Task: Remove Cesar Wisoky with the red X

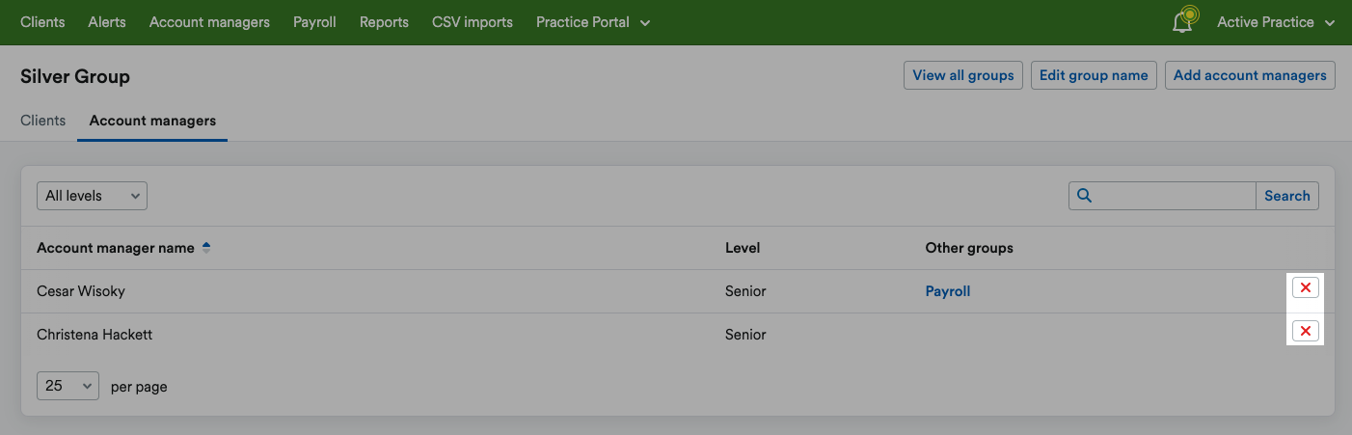Action: point(1306,287)
